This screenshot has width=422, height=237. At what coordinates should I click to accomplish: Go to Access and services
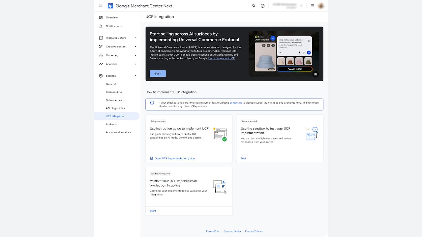point(118,132)
